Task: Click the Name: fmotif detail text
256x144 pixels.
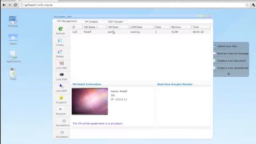Action: tap(119, 92)
